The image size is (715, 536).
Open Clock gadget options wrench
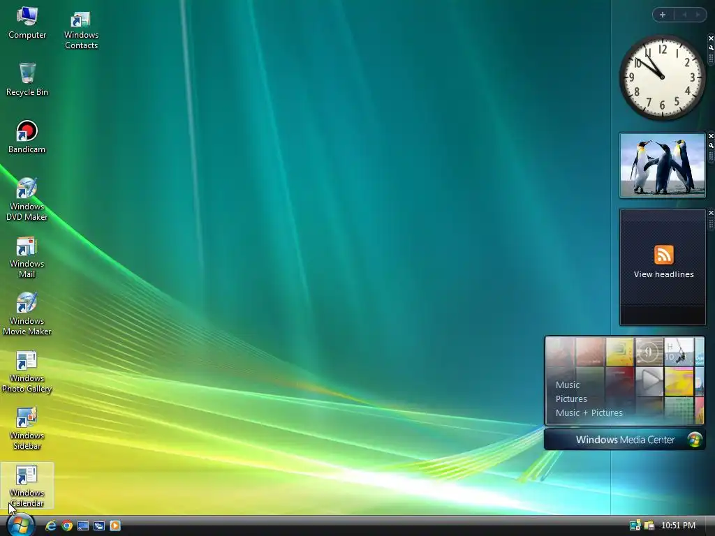(x=711, y=47)
